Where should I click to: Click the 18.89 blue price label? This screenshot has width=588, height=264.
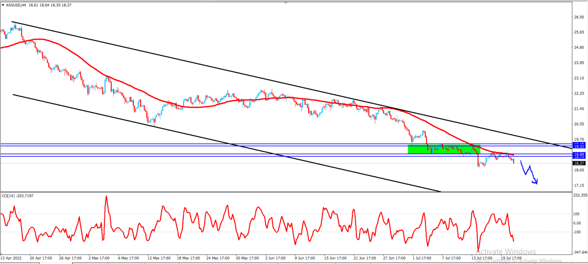(x=579, y=154)
